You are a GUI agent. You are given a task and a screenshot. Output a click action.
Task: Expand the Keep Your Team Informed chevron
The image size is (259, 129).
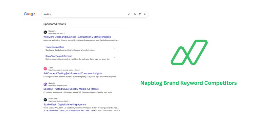(x=114, y=57)
